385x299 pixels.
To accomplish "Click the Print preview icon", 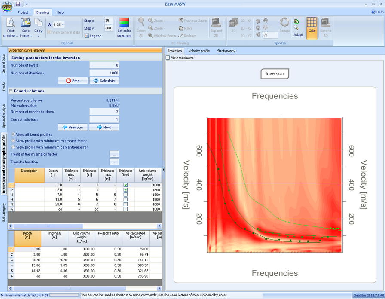I will [10, 23].
